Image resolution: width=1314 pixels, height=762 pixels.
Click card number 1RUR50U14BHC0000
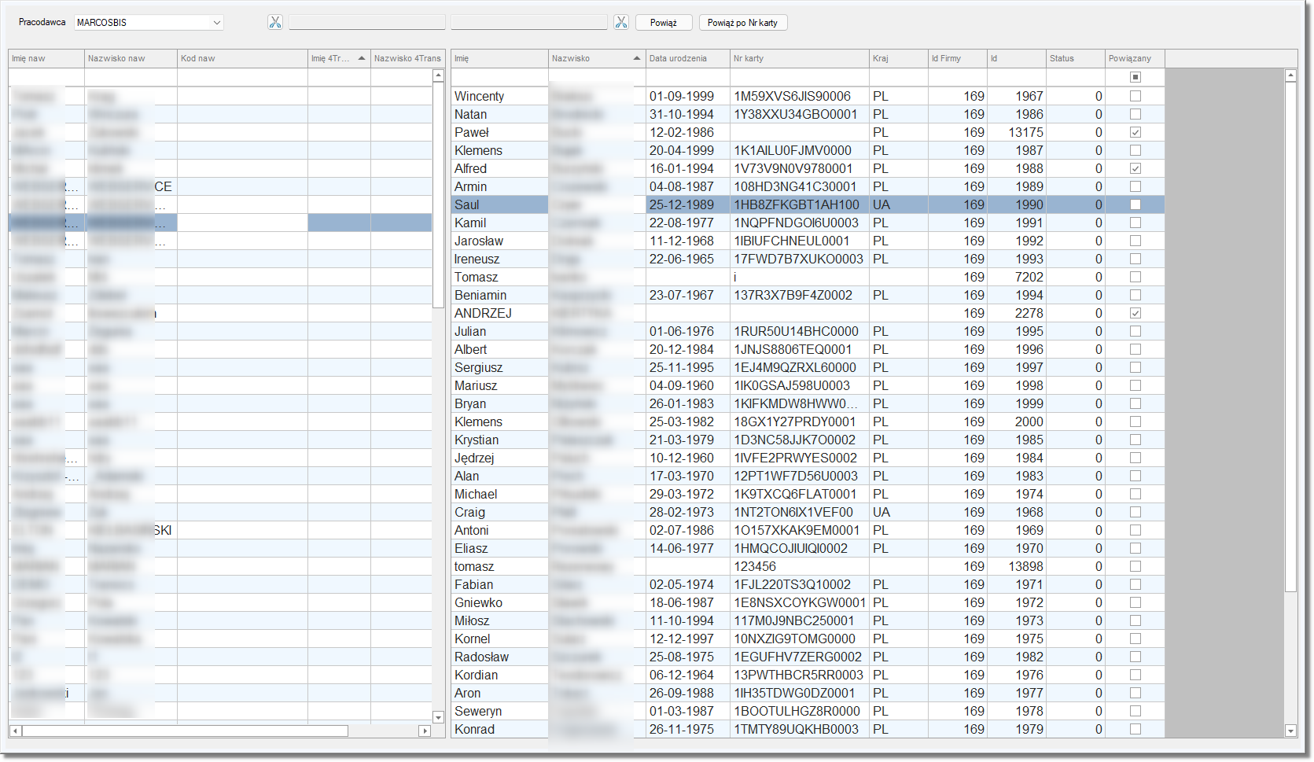tap(796, 331)
